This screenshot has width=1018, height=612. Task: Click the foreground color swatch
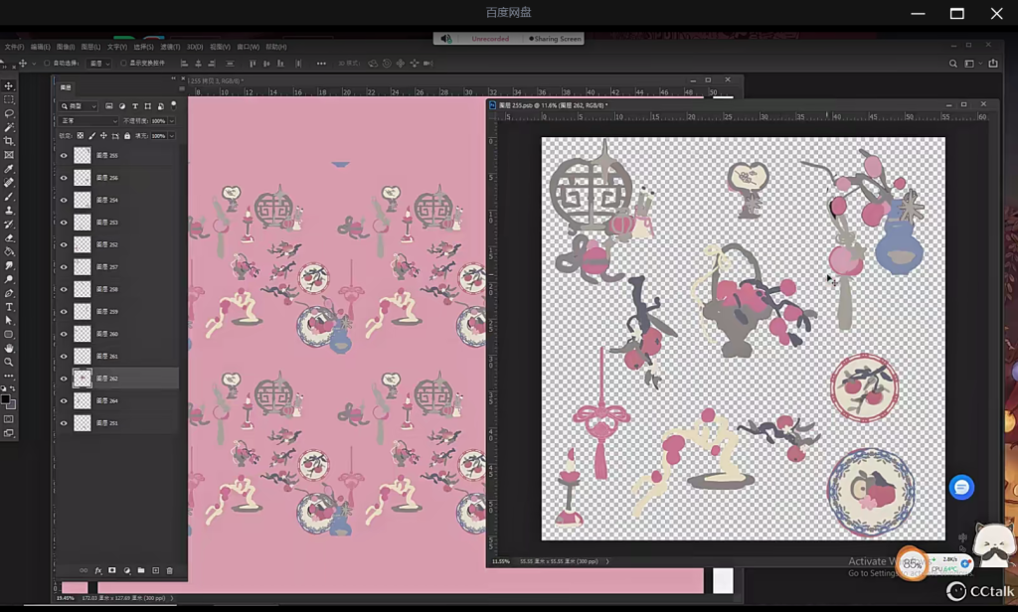click(x=5, y=399)
